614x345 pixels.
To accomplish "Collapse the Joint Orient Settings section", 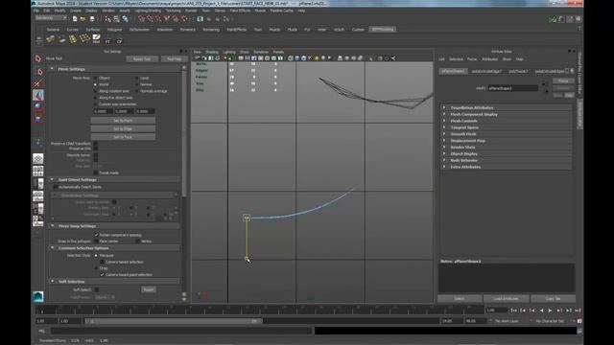I will [x=52, y=179].
